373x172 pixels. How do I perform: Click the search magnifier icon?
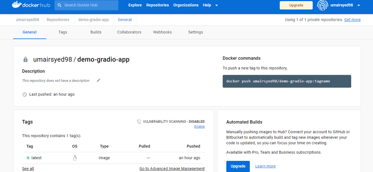coord(60,5)
